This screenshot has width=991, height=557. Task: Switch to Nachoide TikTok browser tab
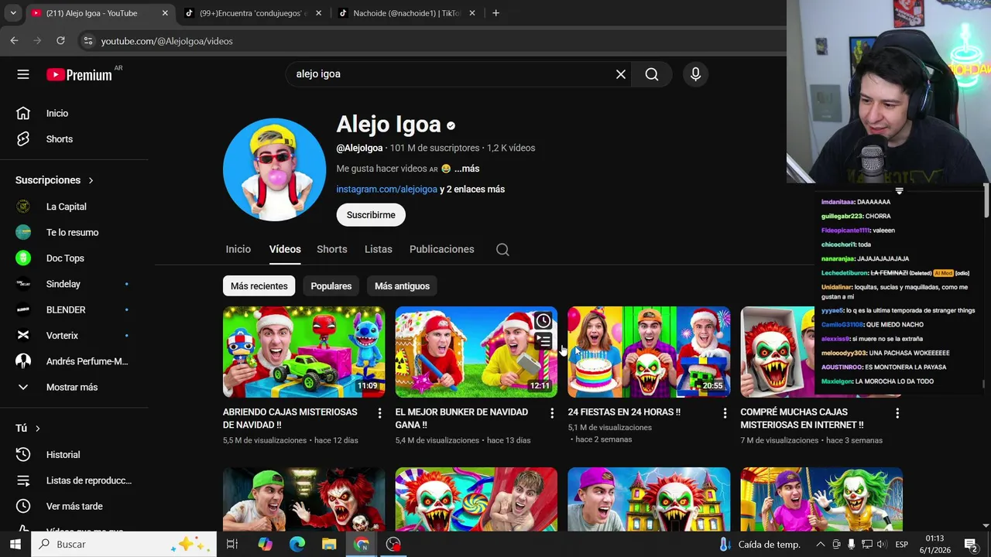click(406, 13)
